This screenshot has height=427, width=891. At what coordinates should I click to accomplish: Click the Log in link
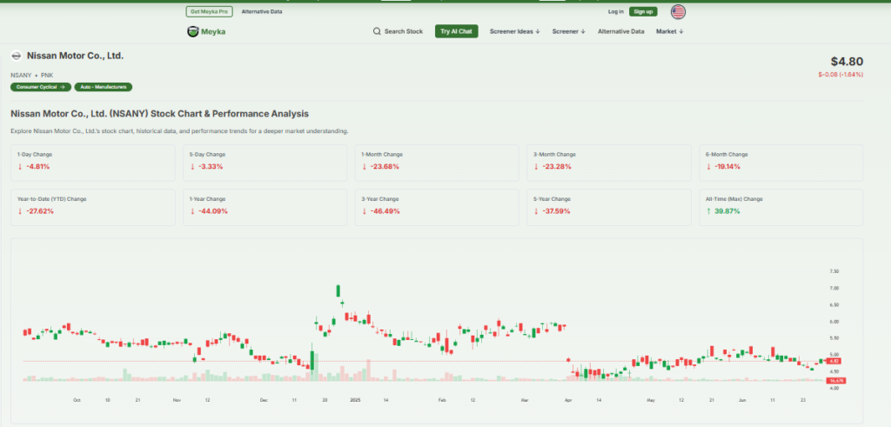click(615, 11)
